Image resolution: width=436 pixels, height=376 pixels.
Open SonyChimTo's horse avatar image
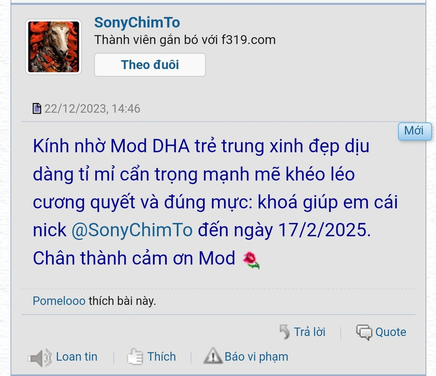(54, 47)
